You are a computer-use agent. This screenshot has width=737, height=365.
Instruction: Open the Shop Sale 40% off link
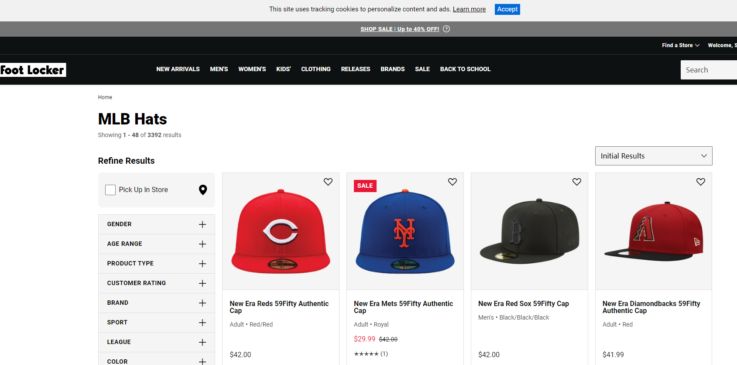[x=399, y=29]
